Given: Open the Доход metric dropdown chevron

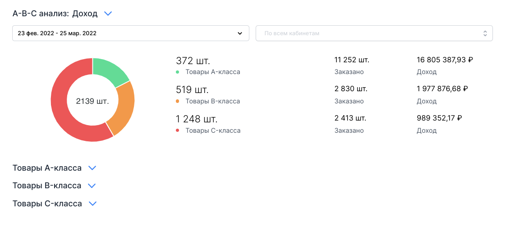Looking at the screenshot, I should 108,14.
